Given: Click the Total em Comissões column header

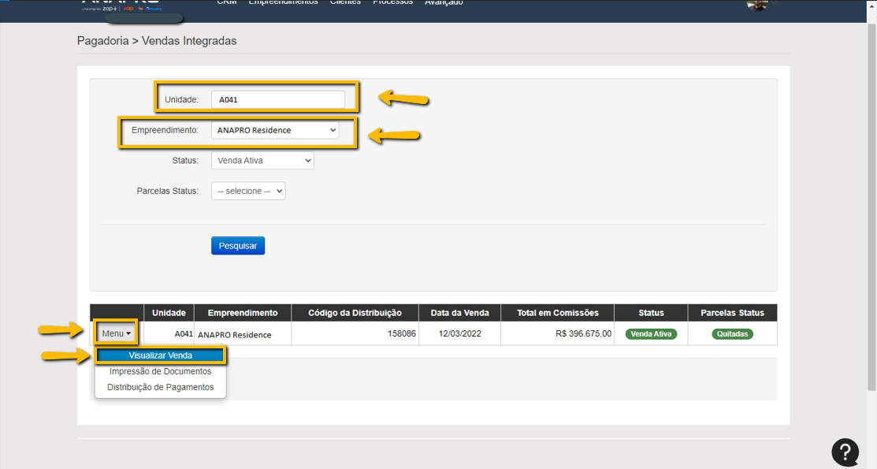Looking at the screenshot, I should click(x=557, y=313).
